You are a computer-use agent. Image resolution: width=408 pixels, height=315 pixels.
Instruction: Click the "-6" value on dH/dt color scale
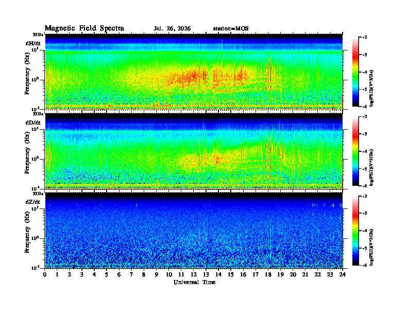(x=365, y=107)
